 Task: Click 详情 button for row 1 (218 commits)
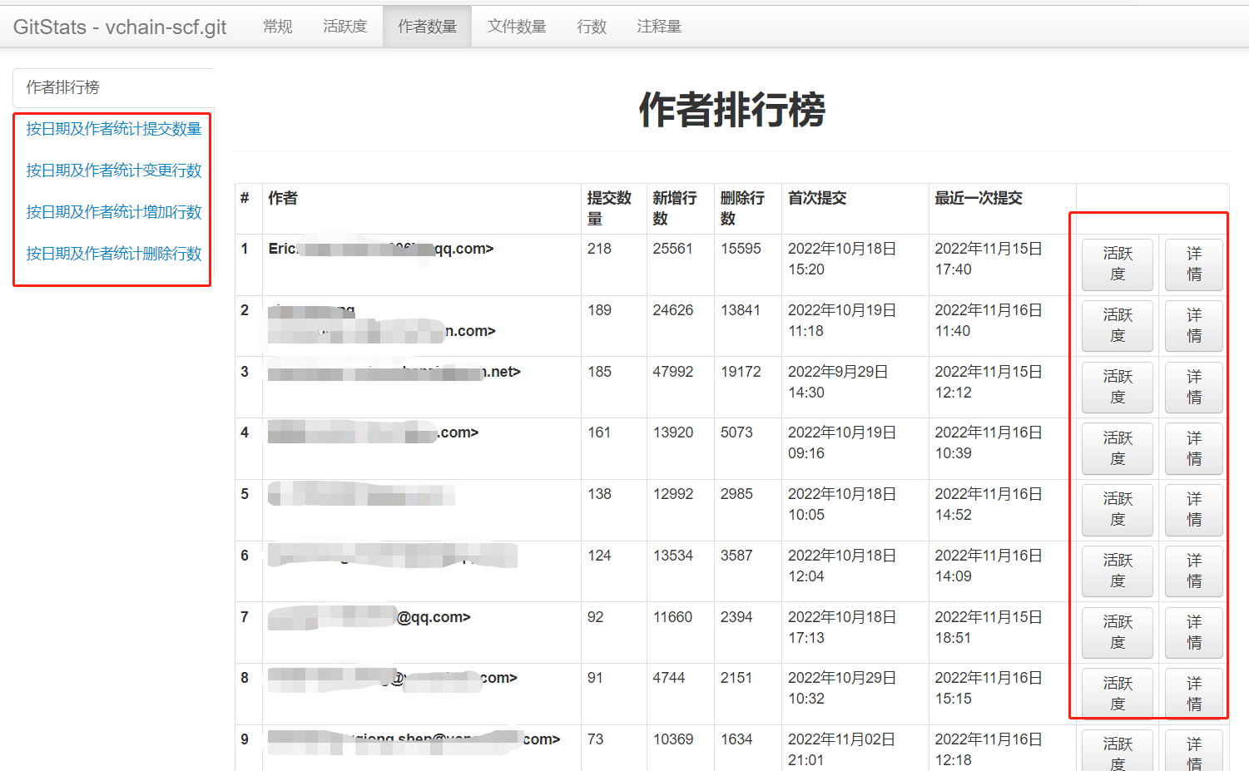click(x=1194, y=264)
